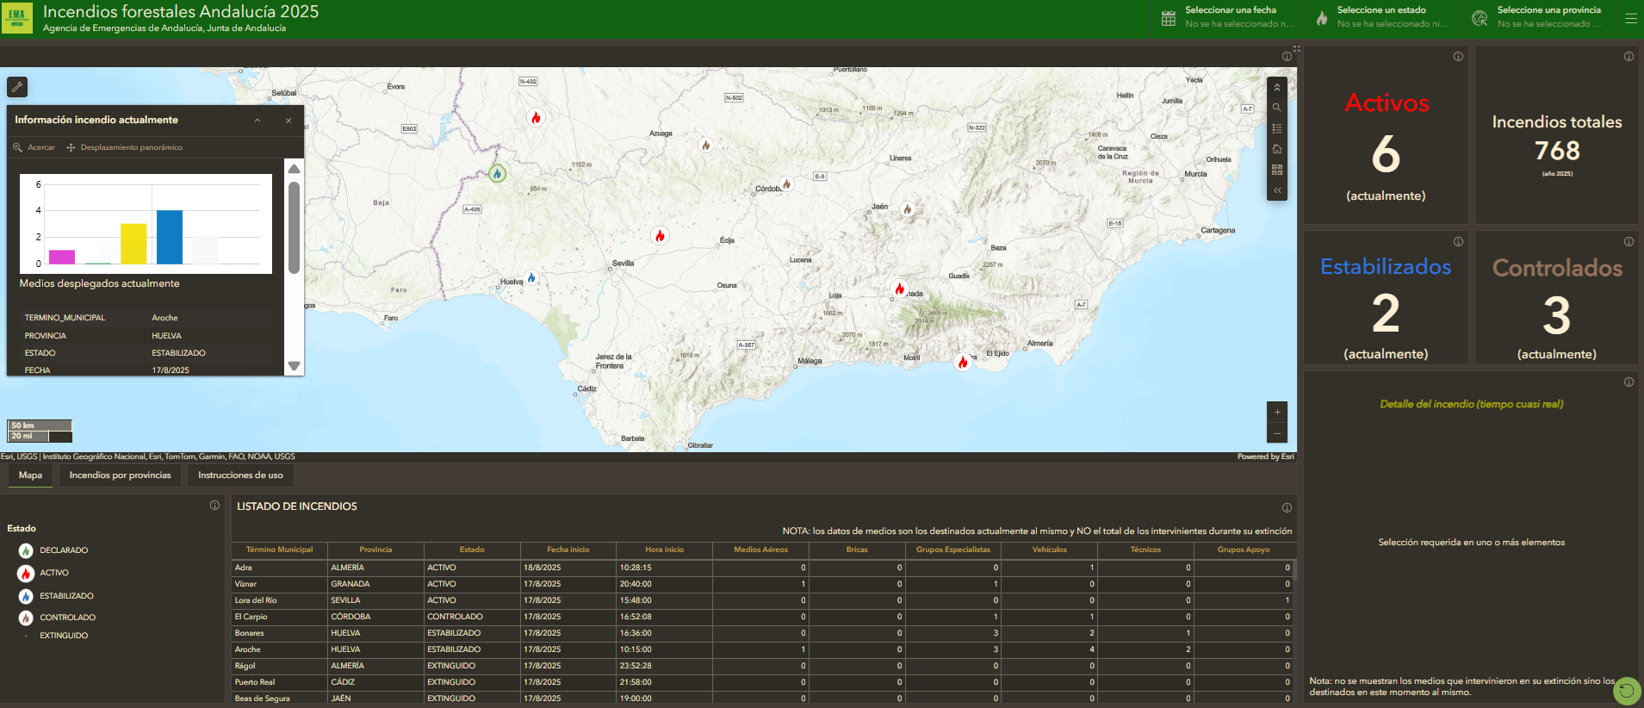Open the map search magnifier tool

pos(1277,108)
